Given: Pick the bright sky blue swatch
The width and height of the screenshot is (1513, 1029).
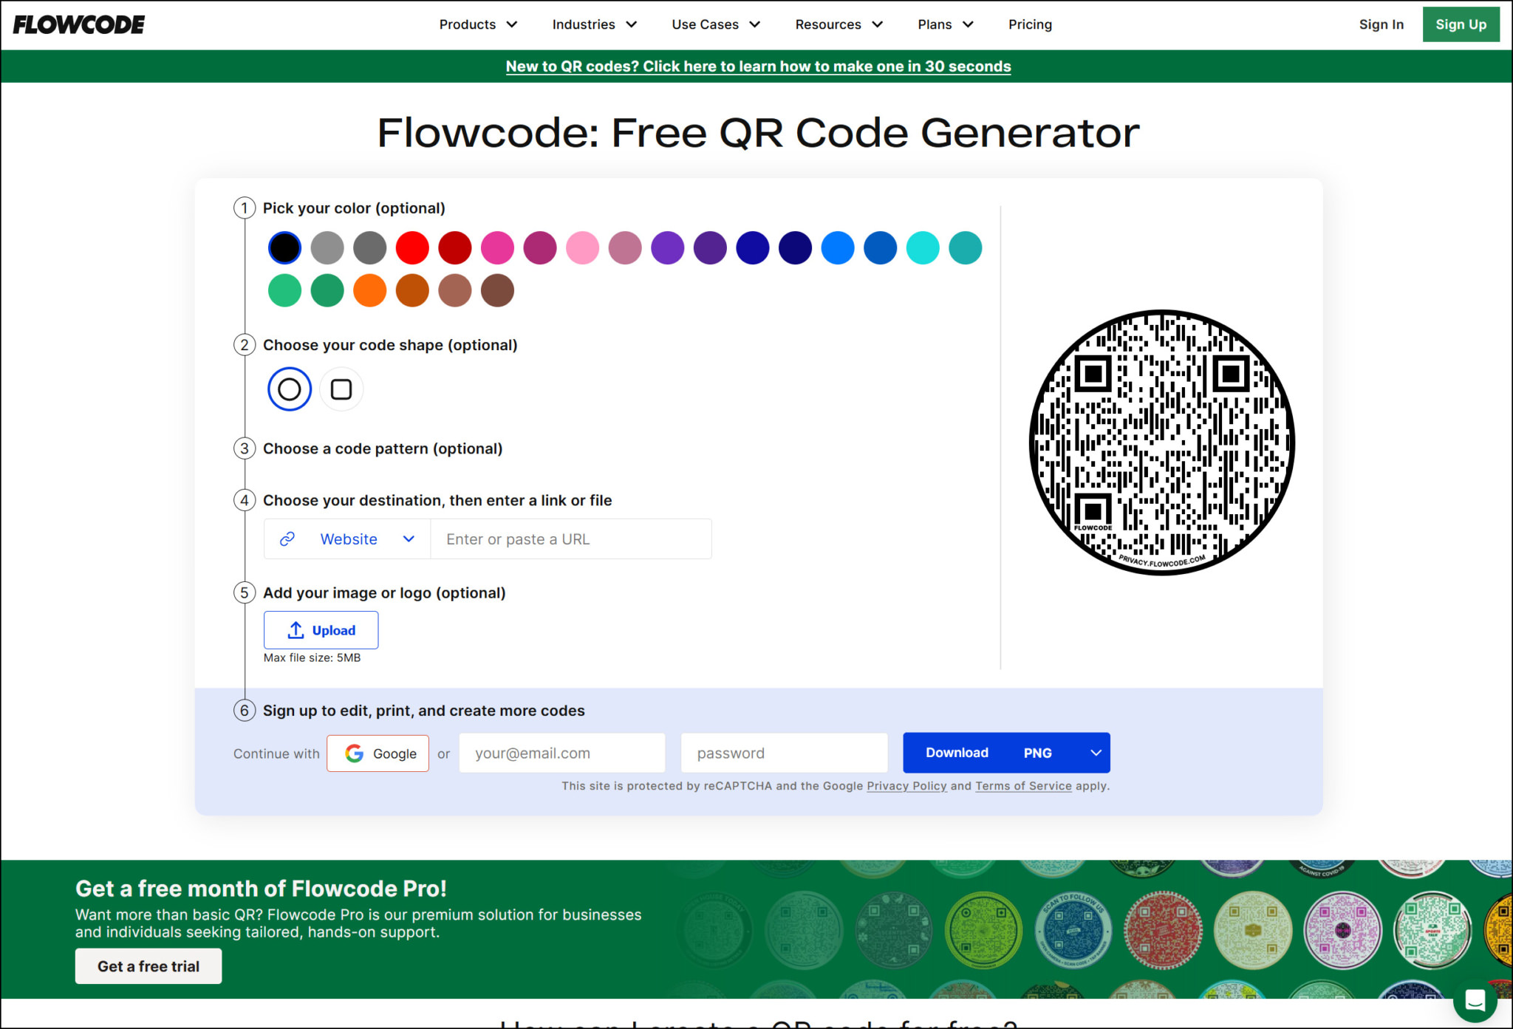Looking at the screenshot, I should click(838, 247).
